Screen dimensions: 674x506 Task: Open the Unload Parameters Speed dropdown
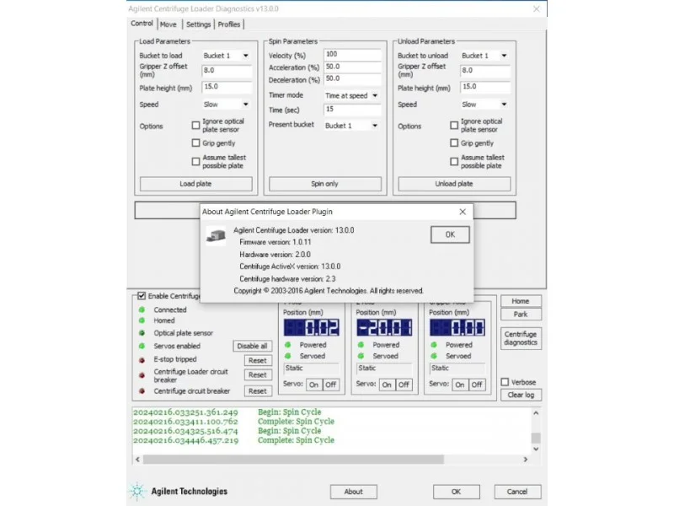484,104
